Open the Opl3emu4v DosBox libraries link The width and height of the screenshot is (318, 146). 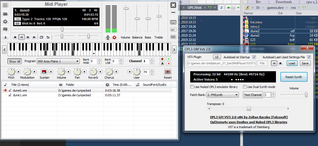[249, 122]
